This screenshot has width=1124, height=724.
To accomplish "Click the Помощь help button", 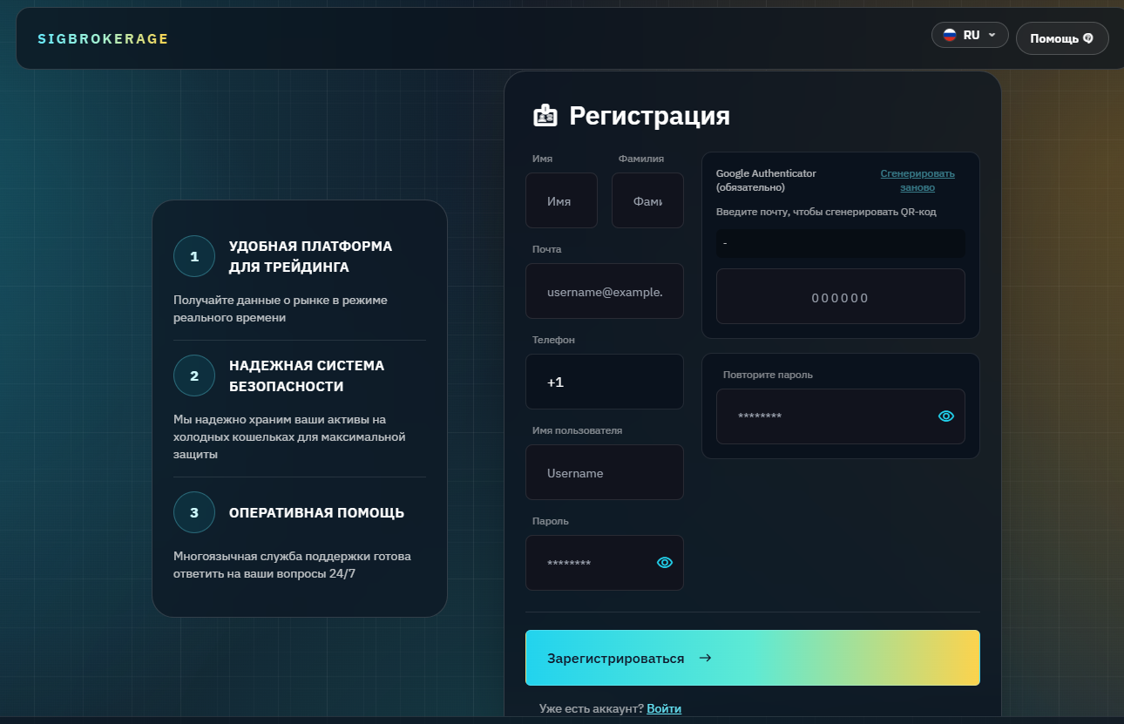I will point(1062,38).
